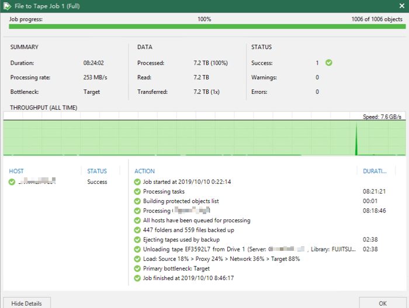Click the Bottleneck value Target in Summary
This screenshot has height=308, width=409.
point(92,92)
